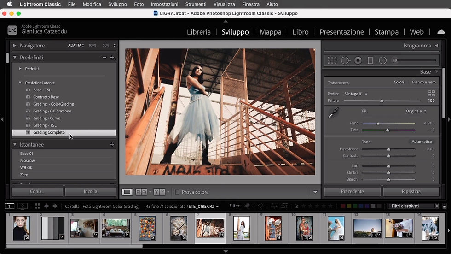Click the Temp slider handle
Viewport: 451px width, 254px height.
tap(378, 123)
